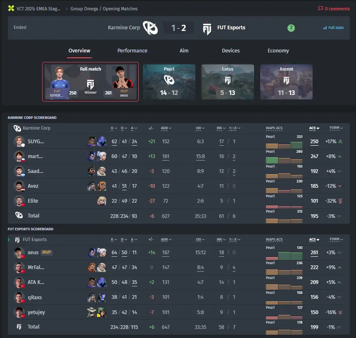Click SUYGETSU player avatar in scoreboard

19,142
